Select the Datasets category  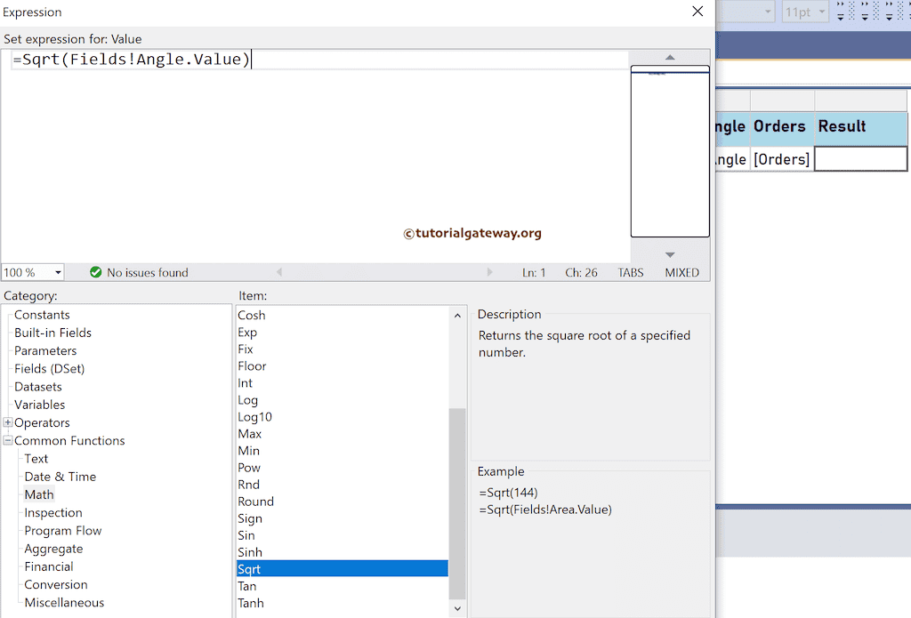(x=37, y=387)
